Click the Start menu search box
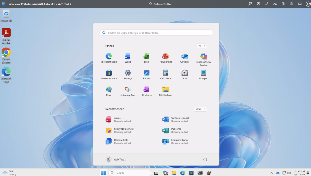The image size is (311, 176). [x=156, y=33]
